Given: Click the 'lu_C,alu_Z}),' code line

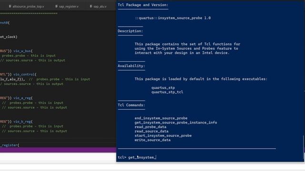Looking at the screenshot, I should [x=12, y=79].
